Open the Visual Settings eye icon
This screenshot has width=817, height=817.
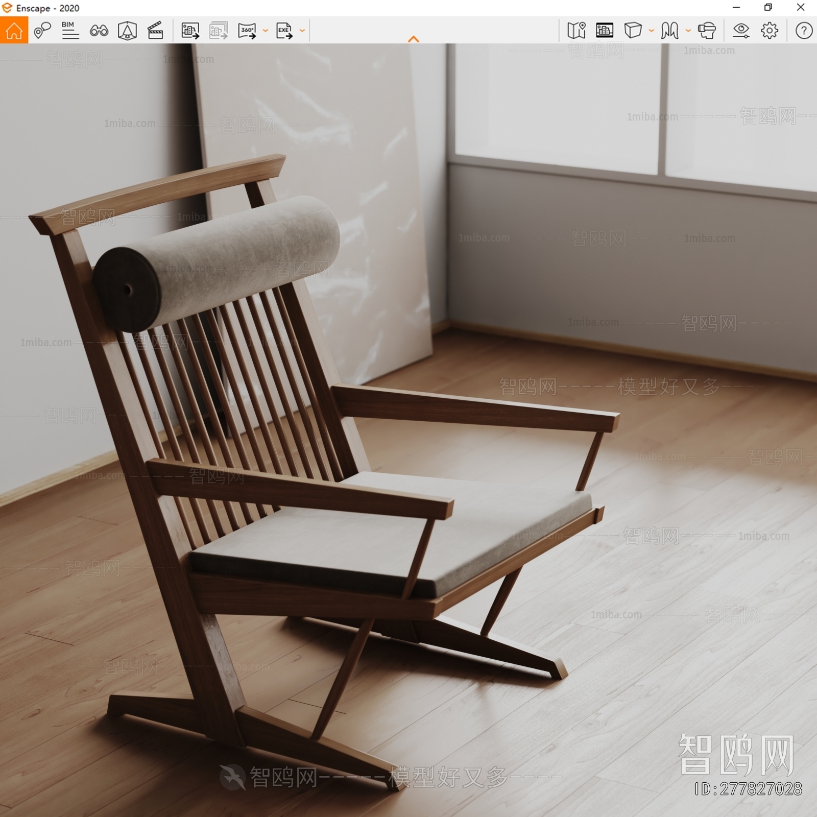pyautogui.click(x=741, y=31)
